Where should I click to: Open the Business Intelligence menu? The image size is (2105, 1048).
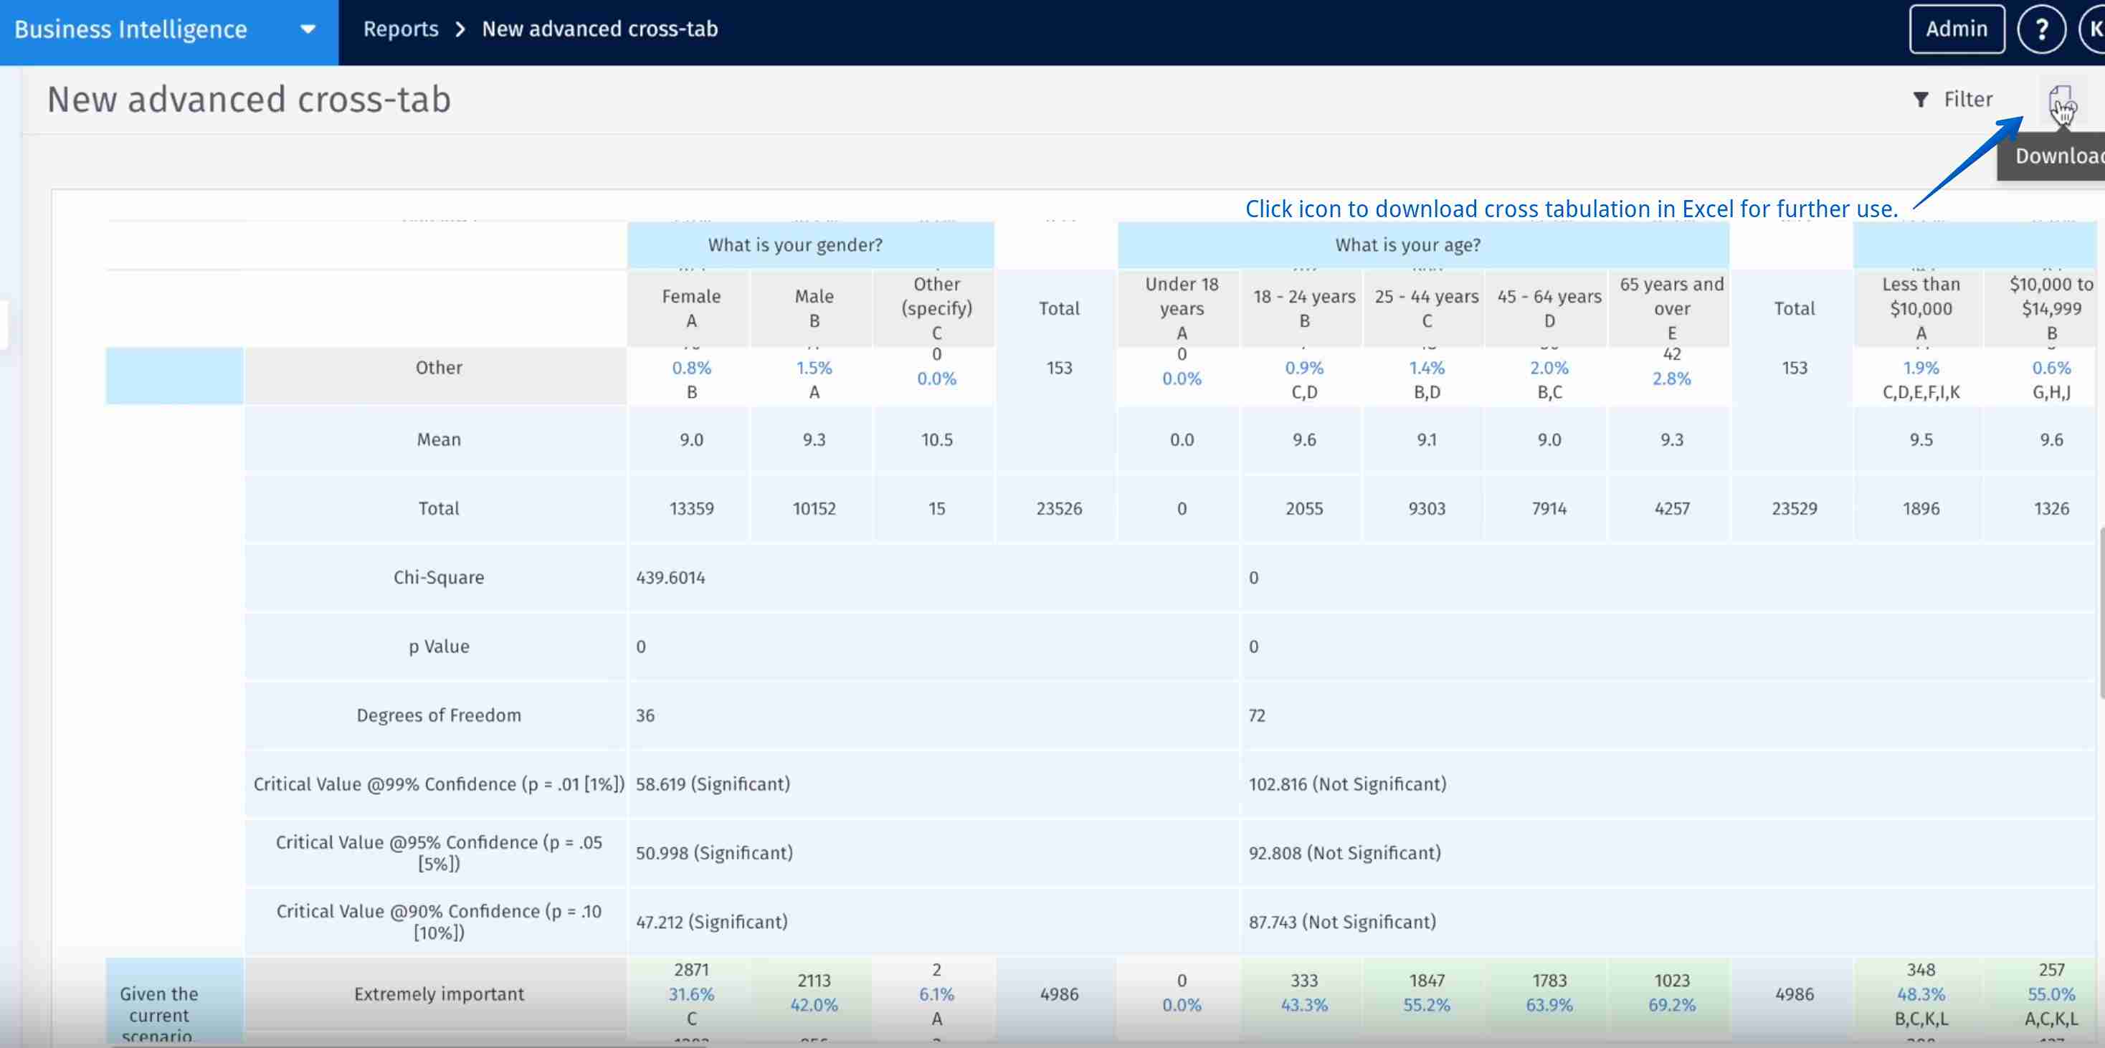(x=130, y=29)
